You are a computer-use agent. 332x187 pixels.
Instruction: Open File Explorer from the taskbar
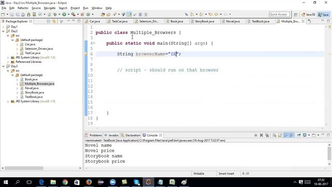coord(53,182)
